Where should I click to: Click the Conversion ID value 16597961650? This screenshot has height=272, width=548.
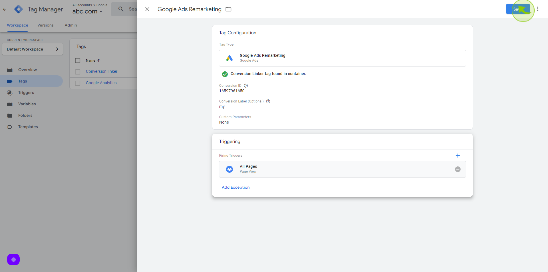(x=232, y=91)
